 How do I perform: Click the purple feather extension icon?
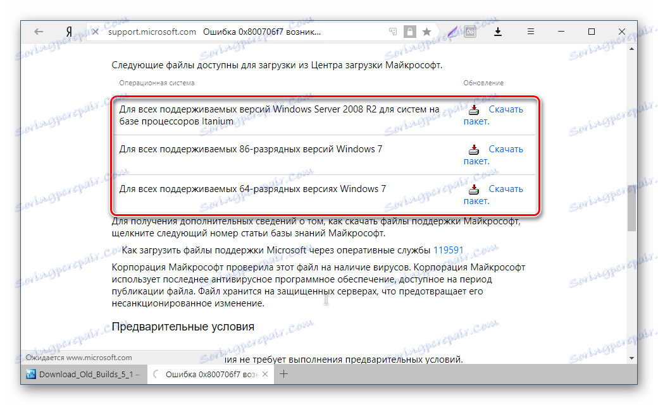[452, 32]
